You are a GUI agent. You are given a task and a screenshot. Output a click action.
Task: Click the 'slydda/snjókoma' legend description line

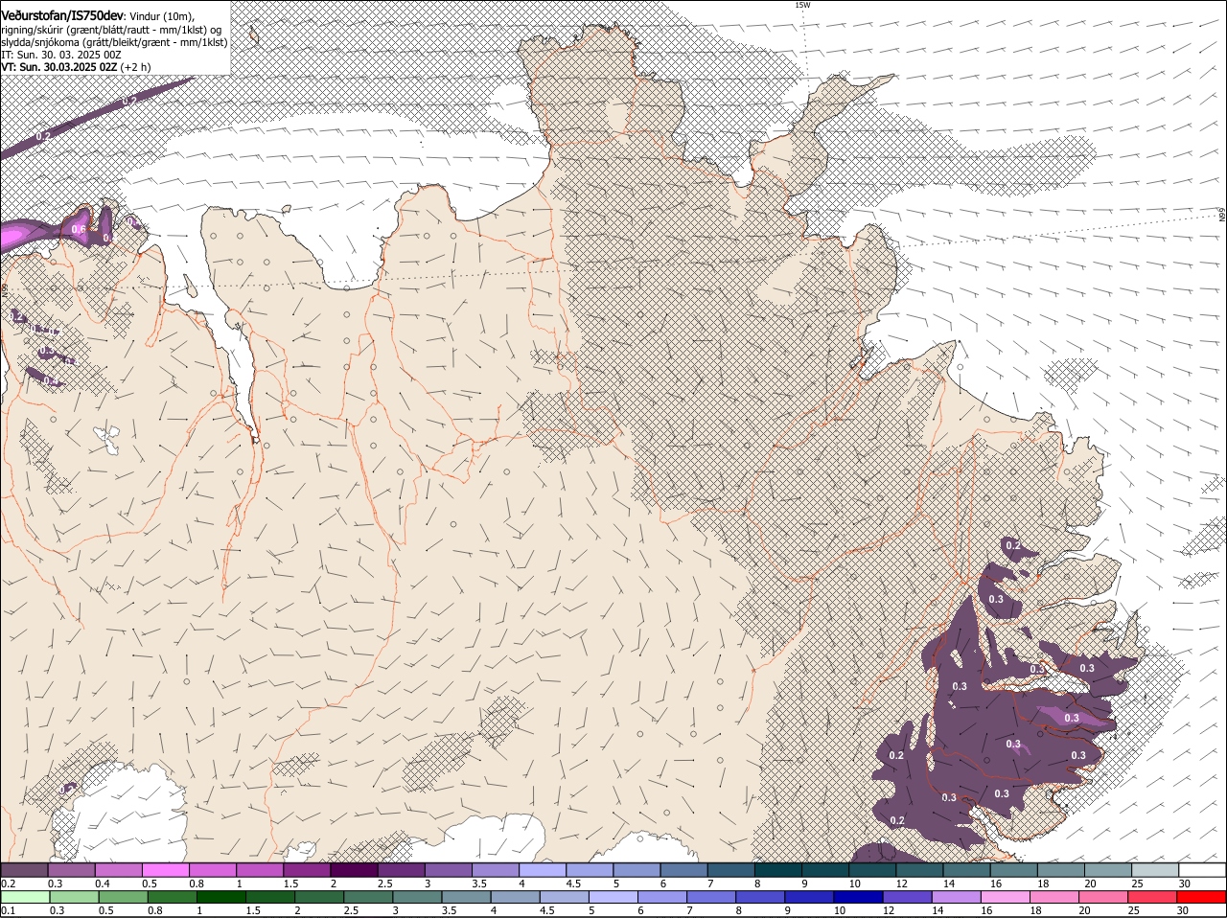click(x=114, y=42)
